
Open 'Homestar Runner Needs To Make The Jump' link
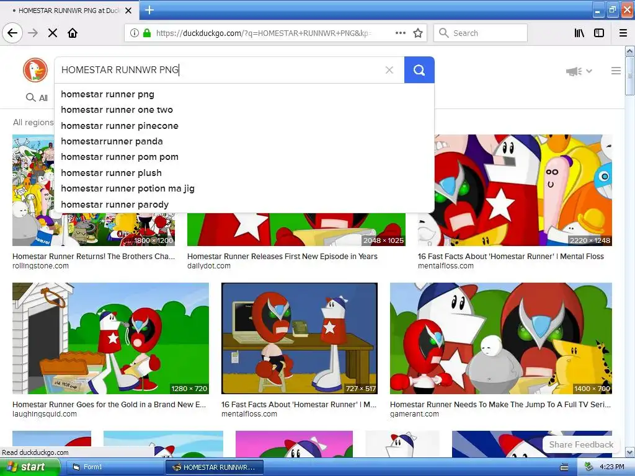[x=500, y=404]
